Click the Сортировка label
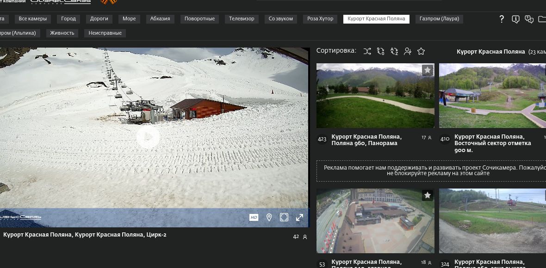The image size is (546, 268). (x=336, y=51)
